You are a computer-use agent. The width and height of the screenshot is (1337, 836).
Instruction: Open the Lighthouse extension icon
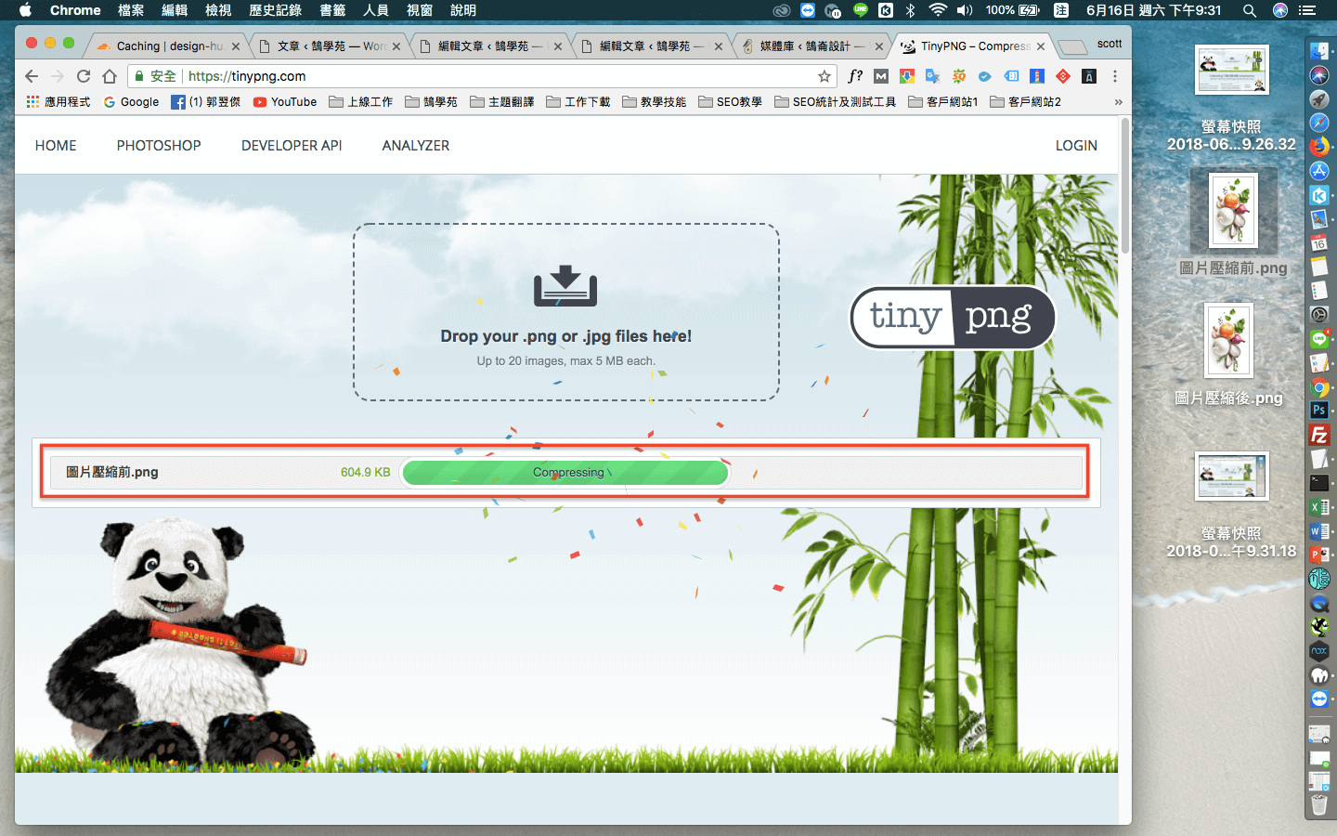point(1037,76)
